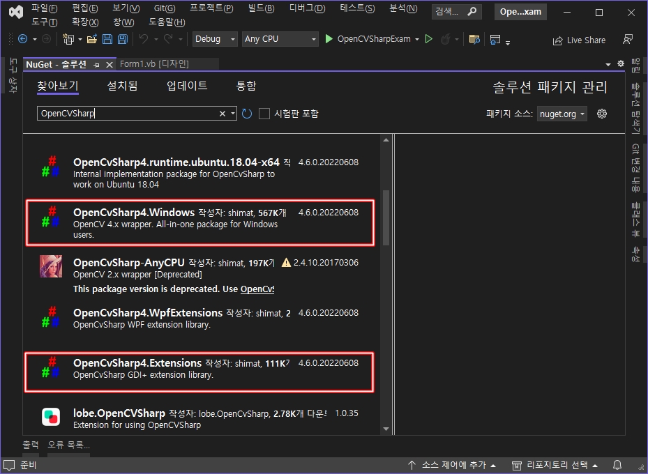Open the 오류 목록 panel tab

68,445
